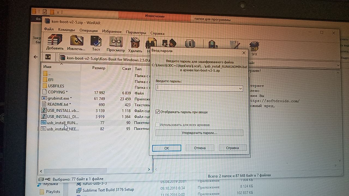Open the Команды menu
The width and height of the screenshot is (349, 196).
click(x=67, y=30)
